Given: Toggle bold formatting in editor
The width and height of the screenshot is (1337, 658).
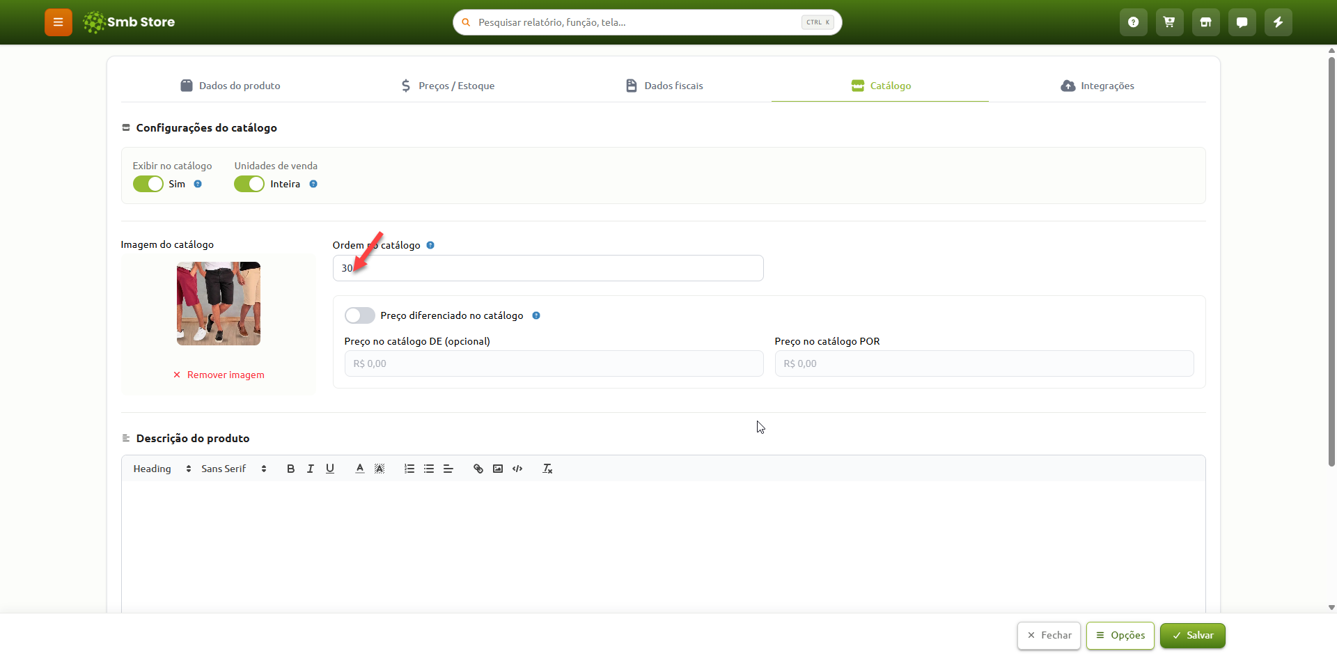Looking at the screenshot, I should 291,469.
